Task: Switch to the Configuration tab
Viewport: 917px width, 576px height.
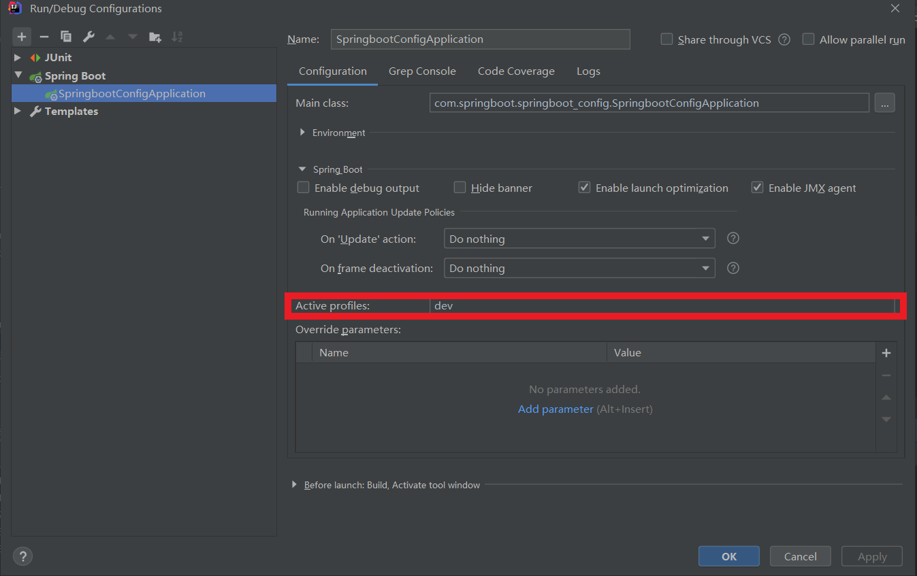Action: [333, 71]
